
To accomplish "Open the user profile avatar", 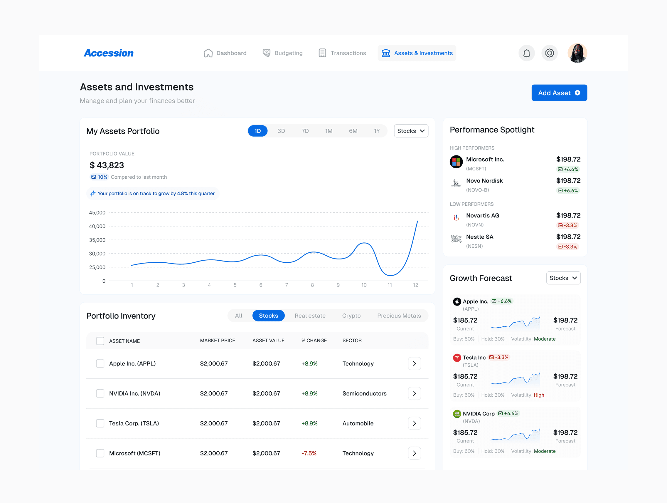I will click(577, 53).
